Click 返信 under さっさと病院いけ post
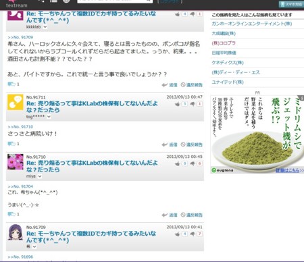This screenshot has width=304, height=262. click(x=170, y=145)
